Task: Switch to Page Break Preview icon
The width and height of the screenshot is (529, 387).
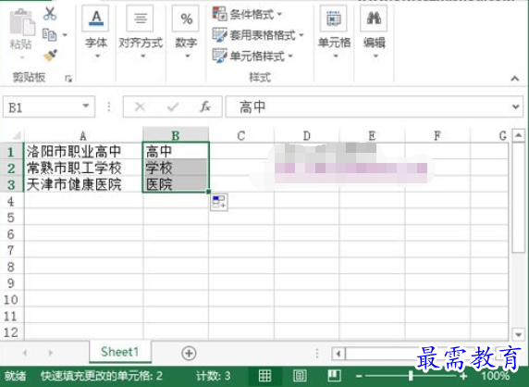Action: (x=334, y=376)
